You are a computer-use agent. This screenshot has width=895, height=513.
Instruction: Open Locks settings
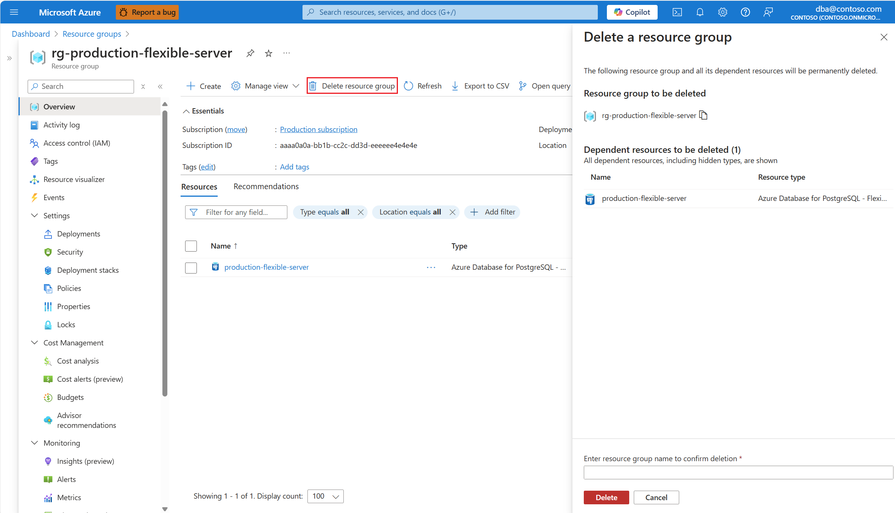pos(66,325)
